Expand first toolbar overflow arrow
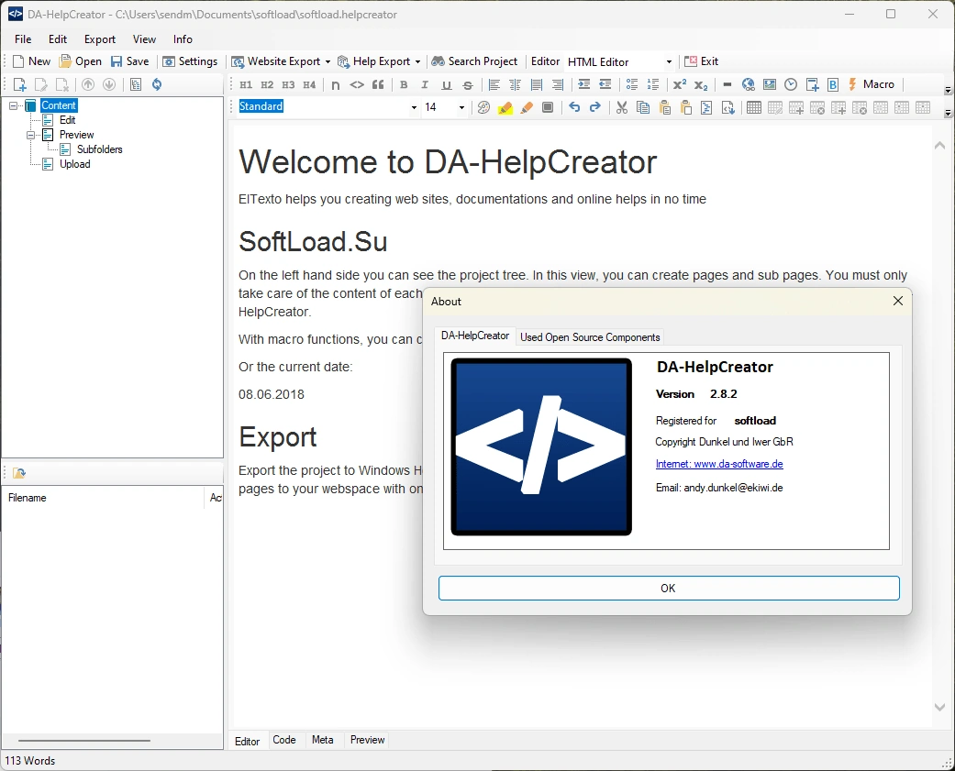This screenshot has height=771, width=955. pyautogui.click(x=948, y=90)
